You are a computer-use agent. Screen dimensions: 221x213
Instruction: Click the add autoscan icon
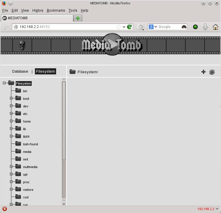212,72
